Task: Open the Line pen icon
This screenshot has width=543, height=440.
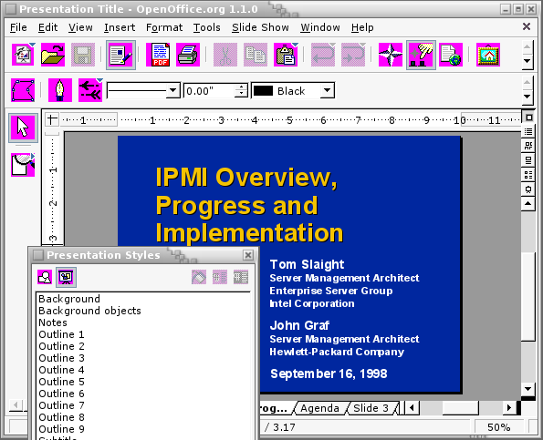Action: (60, 90)
